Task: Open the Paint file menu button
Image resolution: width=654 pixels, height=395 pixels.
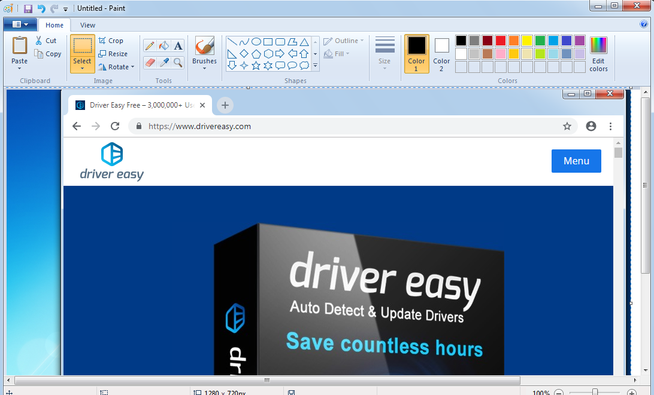Action: (20, 24)
